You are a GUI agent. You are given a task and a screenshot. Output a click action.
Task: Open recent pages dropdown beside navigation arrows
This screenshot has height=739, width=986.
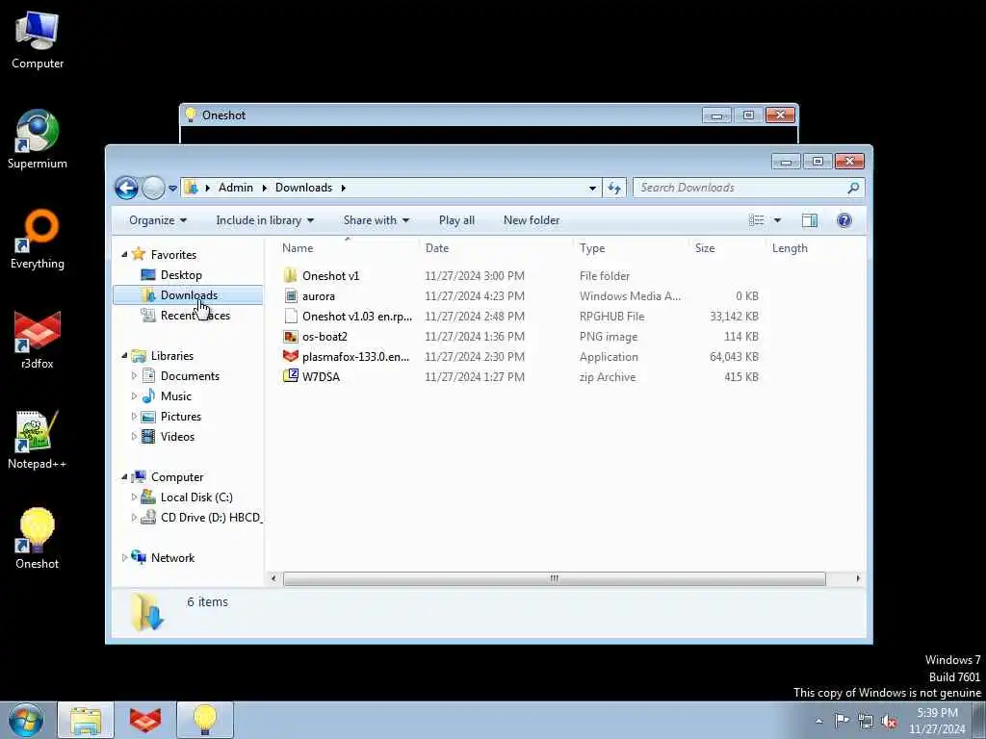tap(172, 188)
